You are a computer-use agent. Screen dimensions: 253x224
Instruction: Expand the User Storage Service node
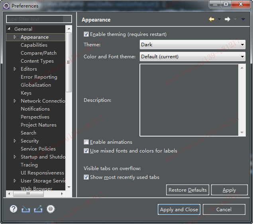15,180
